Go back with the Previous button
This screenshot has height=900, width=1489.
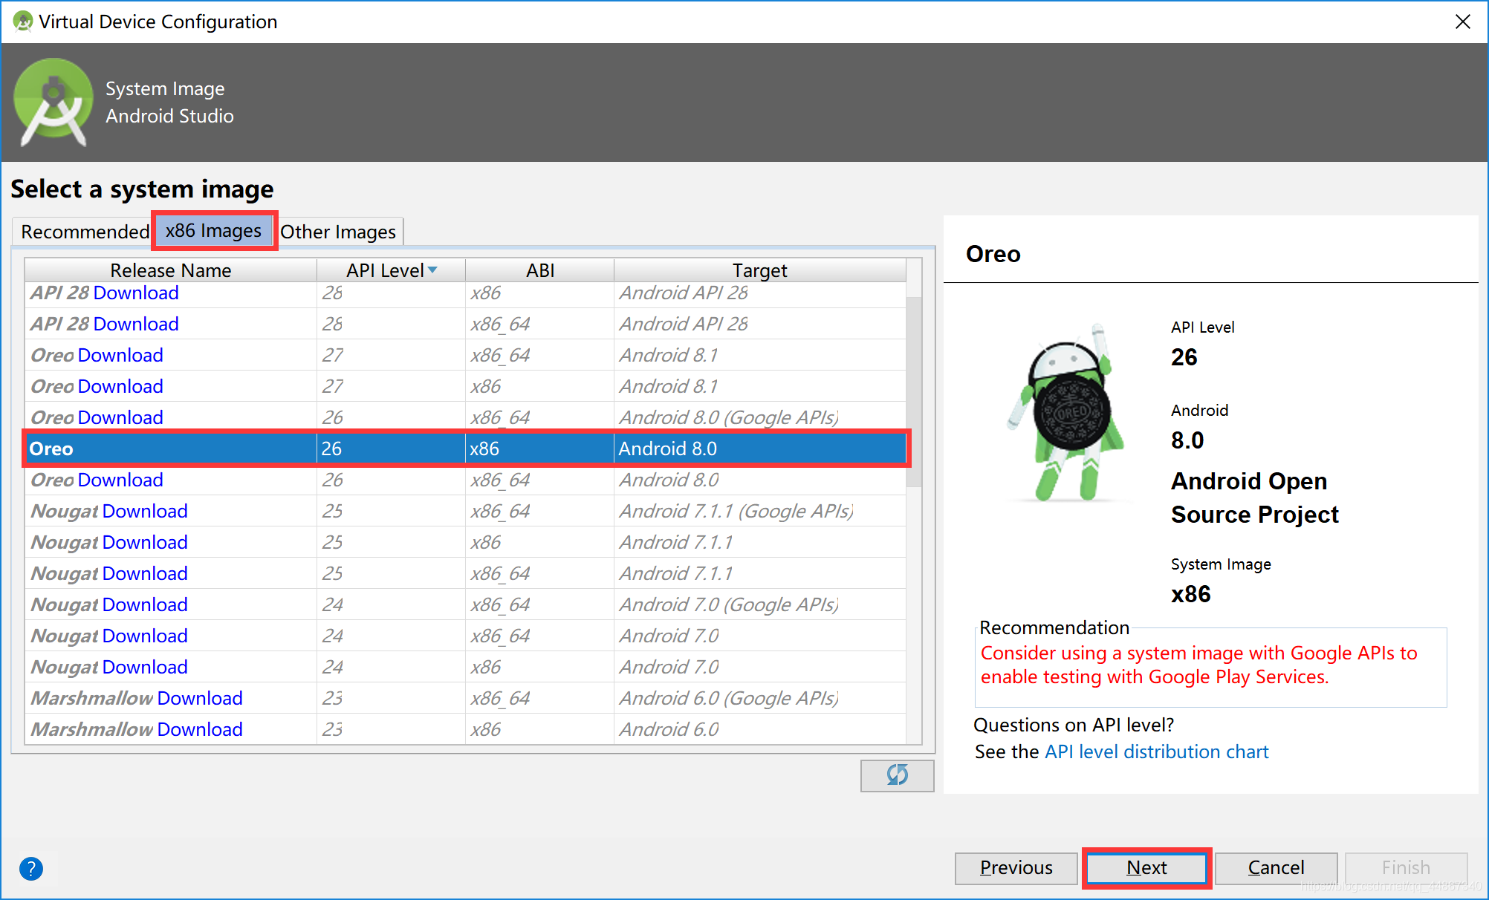tap(1016, 867)
